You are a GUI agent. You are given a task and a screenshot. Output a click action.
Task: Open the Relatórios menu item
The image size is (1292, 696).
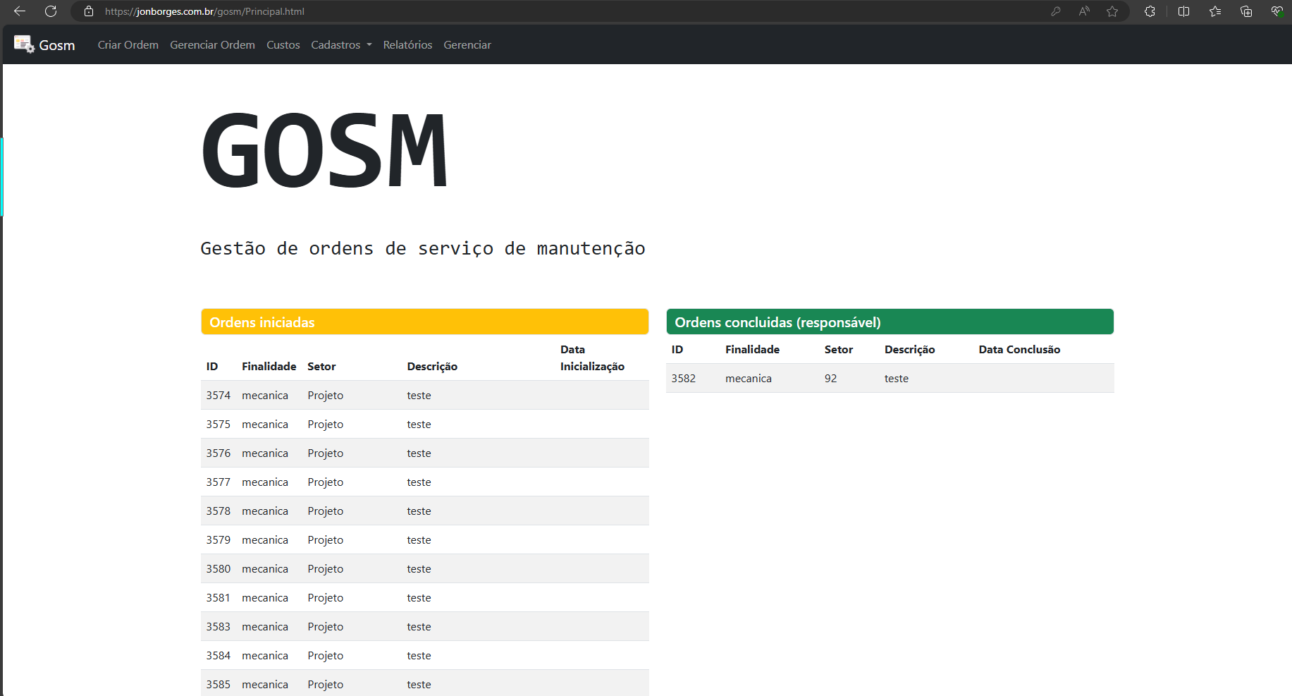(x=407, y=44)
